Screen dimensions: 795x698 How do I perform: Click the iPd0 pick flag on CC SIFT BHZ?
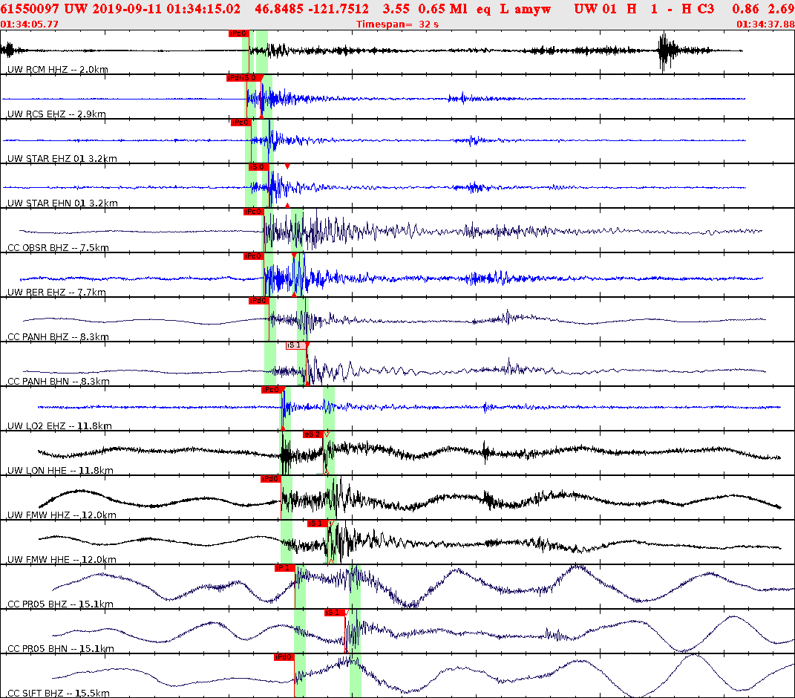284,656
